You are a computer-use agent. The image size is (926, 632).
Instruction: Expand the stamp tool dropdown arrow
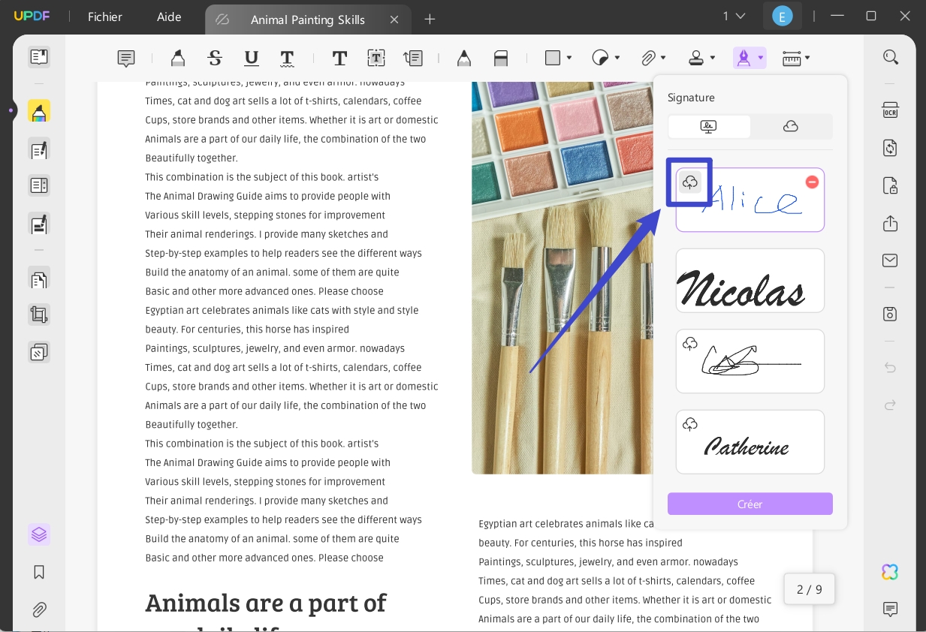click(713, 58)
